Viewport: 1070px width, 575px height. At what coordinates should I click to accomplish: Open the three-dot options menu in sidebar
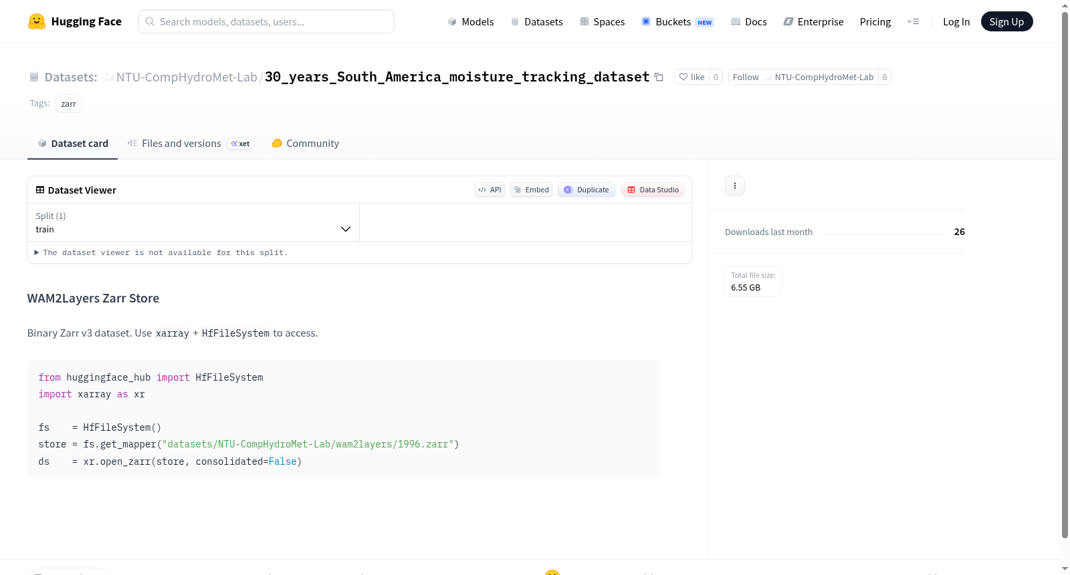pyautogui.click(x=735, y=186)
